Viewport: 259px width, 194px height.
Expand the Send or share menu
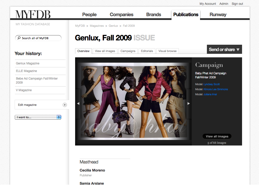click(x=224, y=50)
